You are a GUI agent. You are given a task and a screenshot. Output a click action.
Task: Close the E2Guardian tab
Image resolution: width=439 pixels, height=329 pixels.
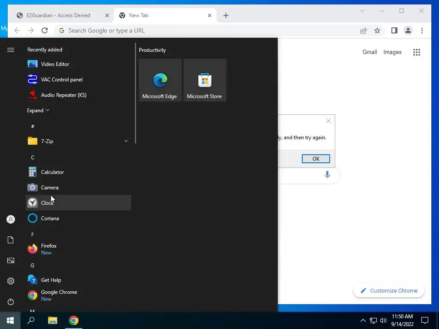[x=107, y=15]
